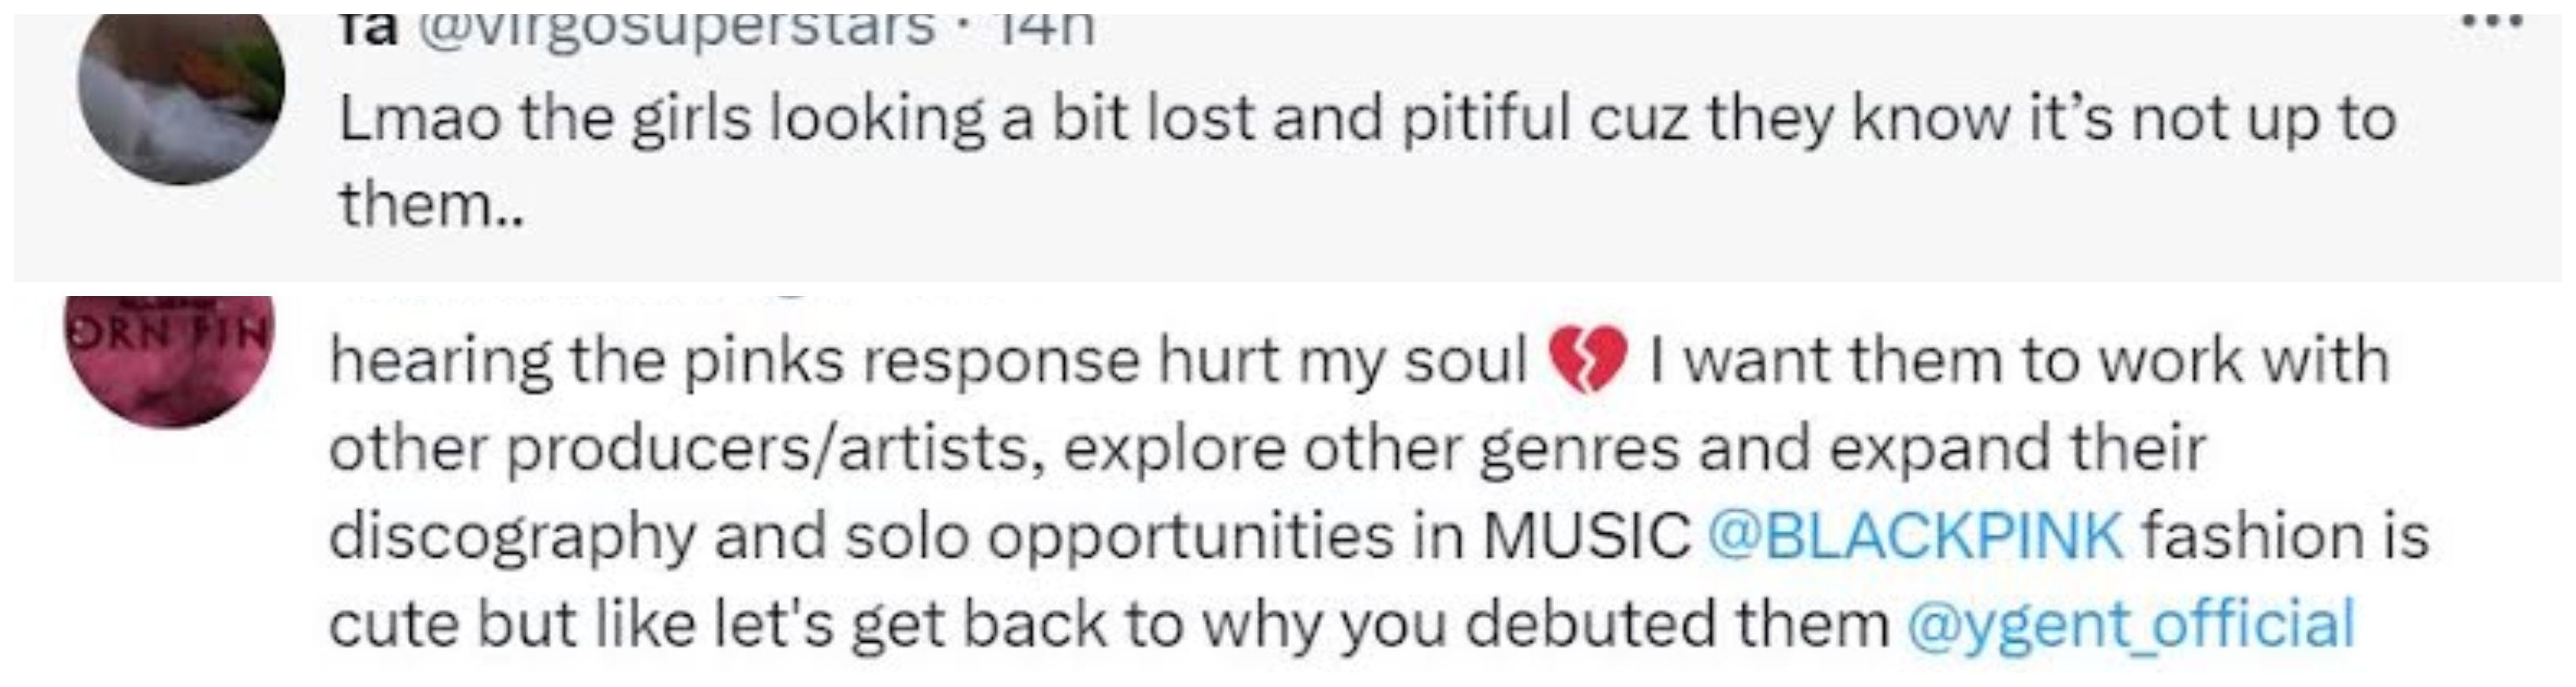Click the phrase "other producers/artists"
Viewport: 2576px width, 687px height.
click(x=679, y=449)
